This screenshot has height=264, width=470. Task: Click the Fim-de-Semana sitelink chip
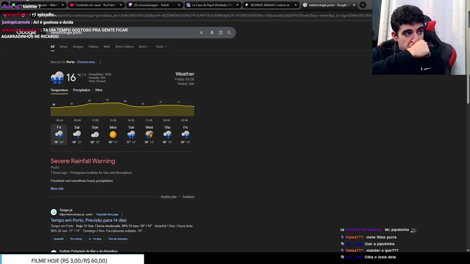point(118,239)
